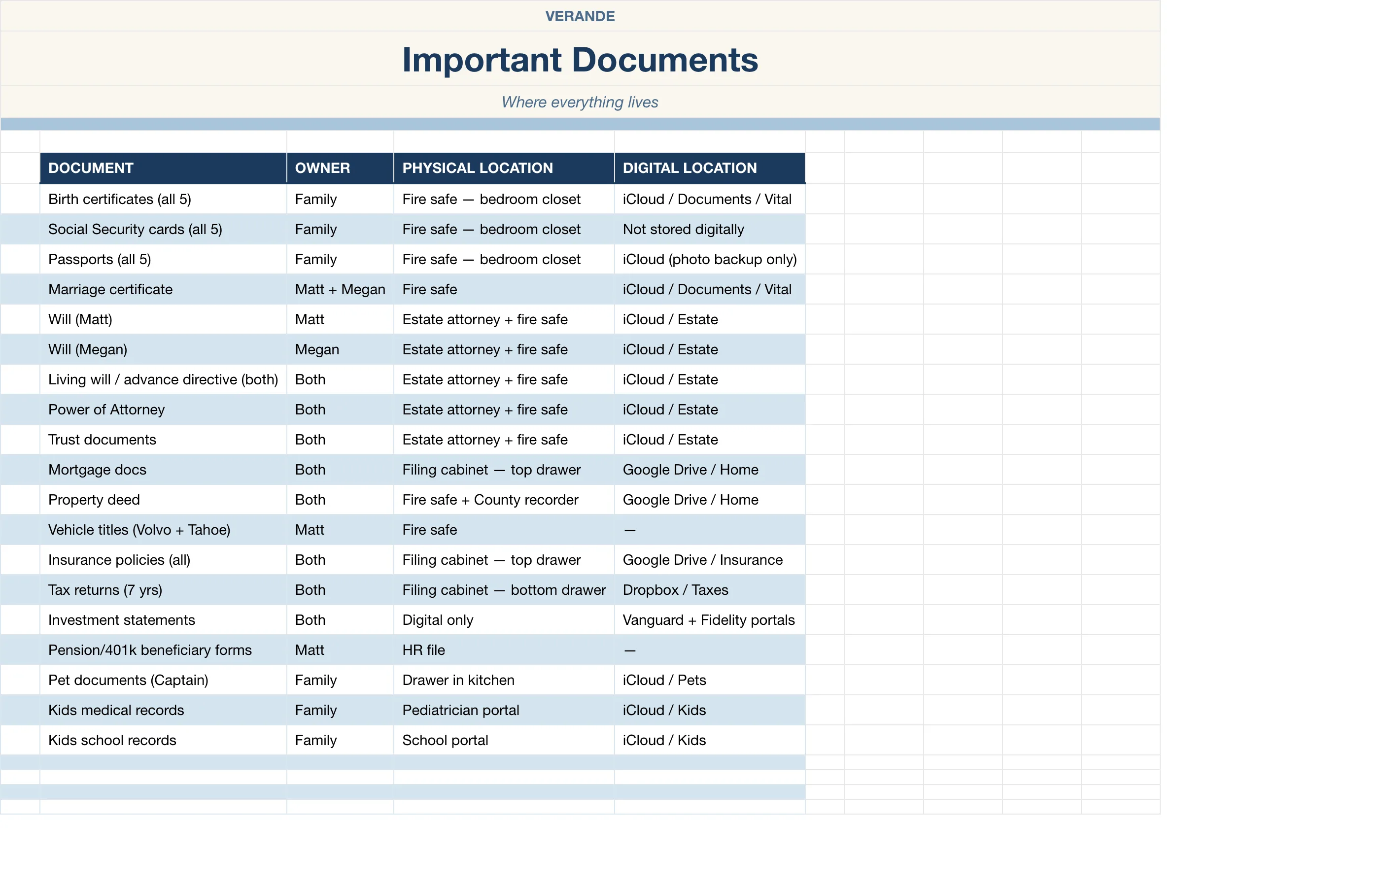Select the 'Insurance policies (all)' cell

click(164, 560)
